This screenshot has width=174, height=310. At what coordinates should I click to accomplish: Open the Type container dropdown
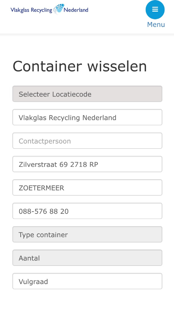tap(87, 235)
